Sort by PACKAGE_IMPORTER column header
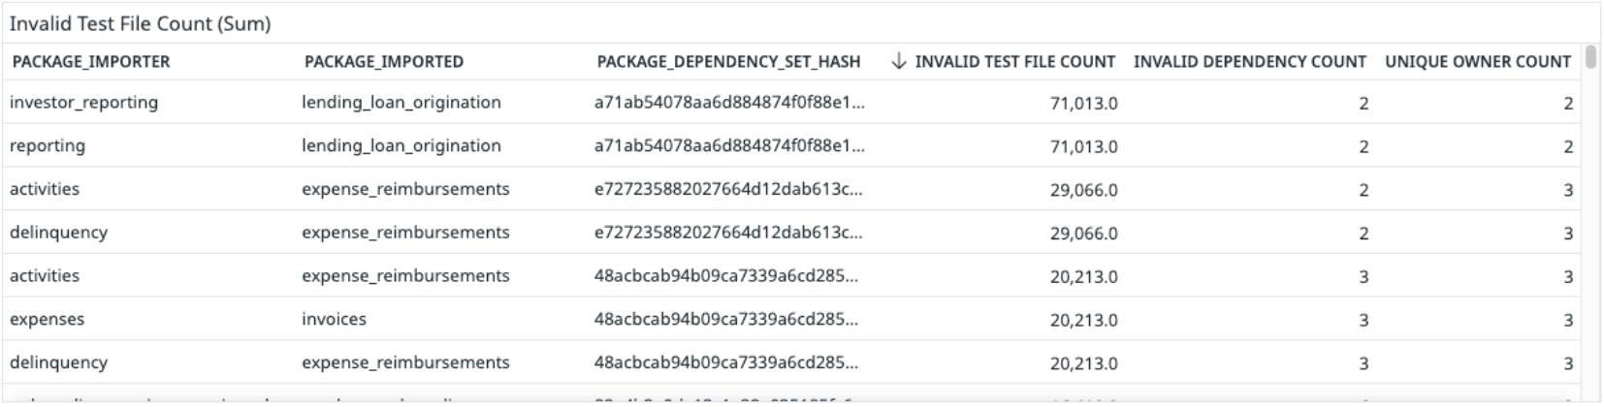 point(91,62)
